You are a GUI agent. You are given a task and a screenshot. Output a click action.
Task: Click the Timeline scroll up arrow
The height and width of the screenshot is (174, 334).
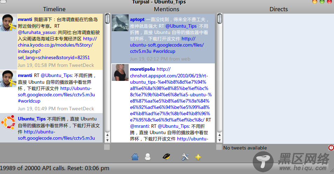(107, 135)
